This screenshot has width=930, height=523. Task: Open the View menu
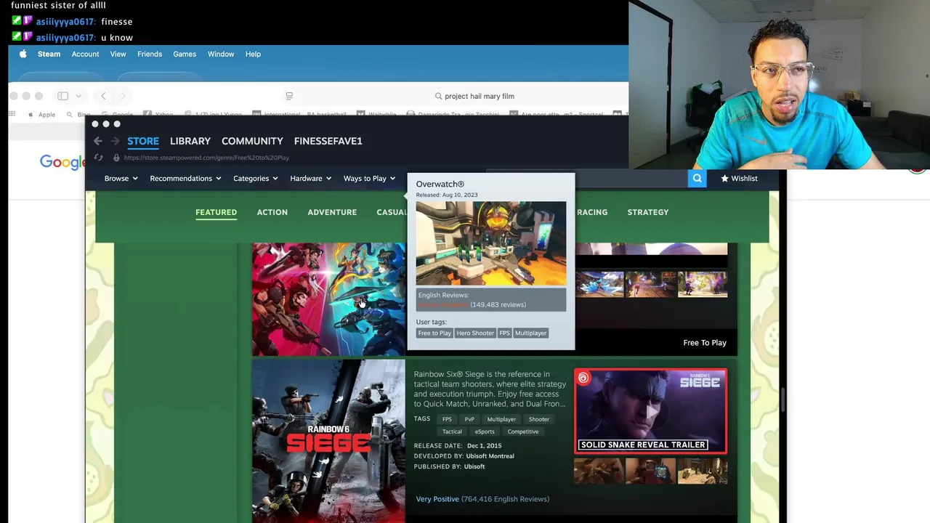118,54
